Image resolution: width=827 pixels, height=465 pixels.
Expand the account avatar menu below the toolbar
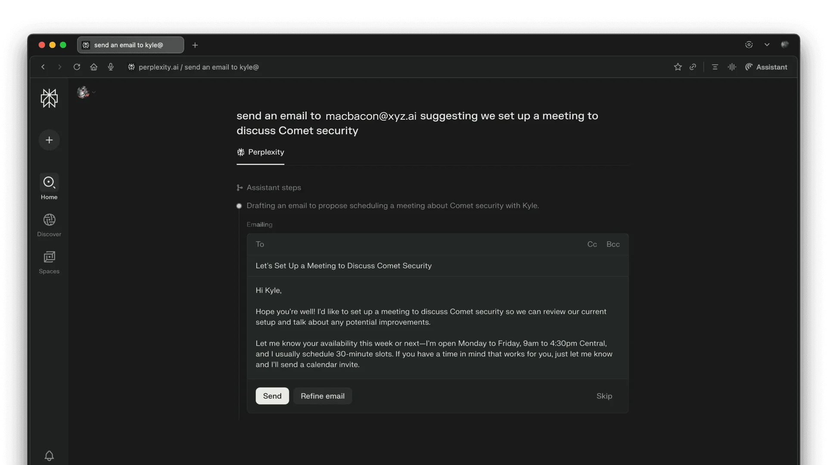(x=86, y=92)
